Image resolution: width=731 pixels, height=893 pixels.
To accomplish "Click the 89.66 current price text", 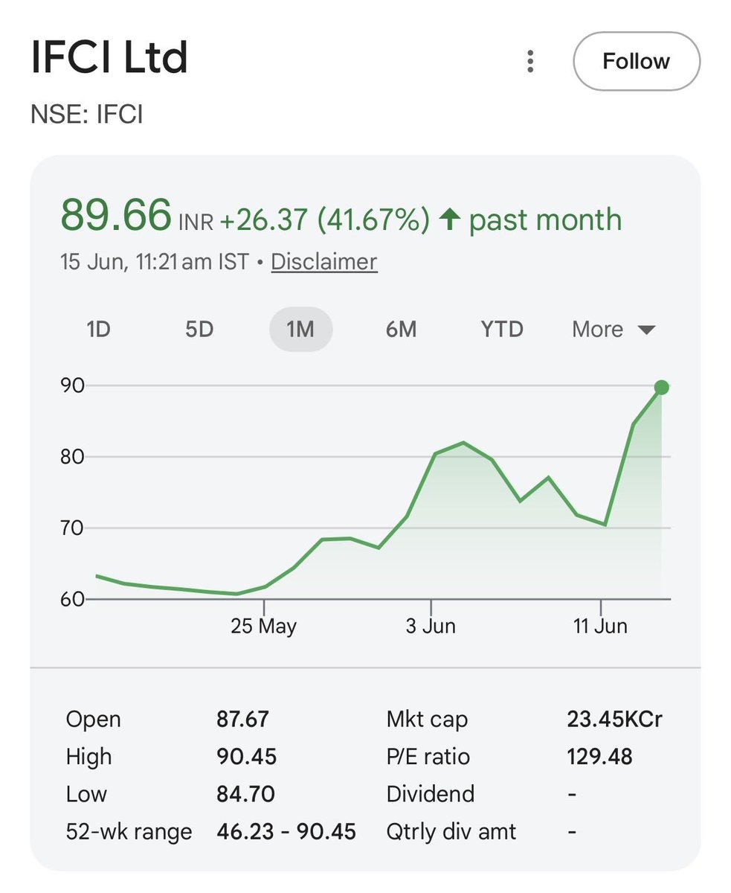I will pyautogui.click(x=116, y=215).
